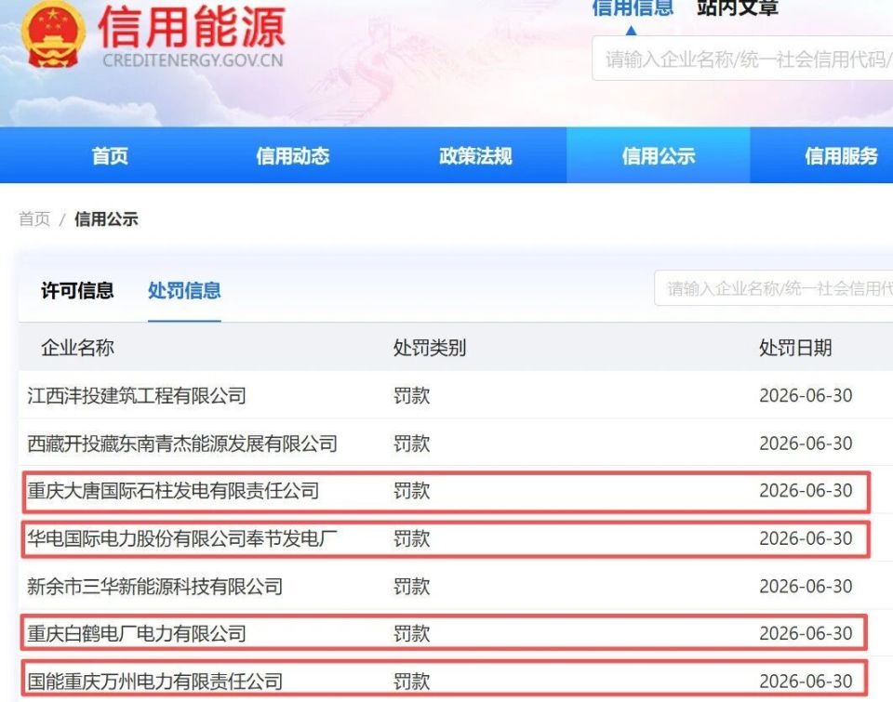The image size is (893, 702).
Task: Go to 首页 via breadcrumb link
Action: [x=34, y=219]
